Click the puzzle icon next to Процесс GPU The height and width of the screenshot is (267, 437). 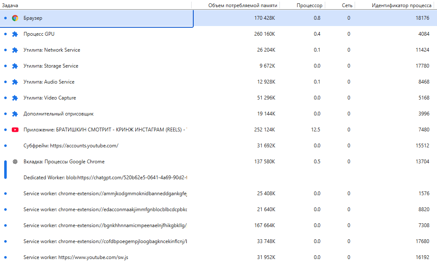click(15, 34)
